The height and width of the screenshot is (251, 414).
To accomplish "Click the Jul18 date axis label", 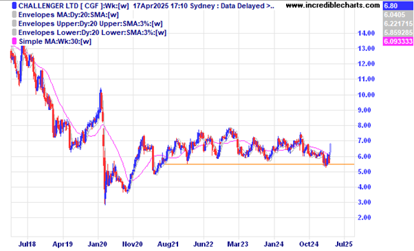I will pos(28,244).
